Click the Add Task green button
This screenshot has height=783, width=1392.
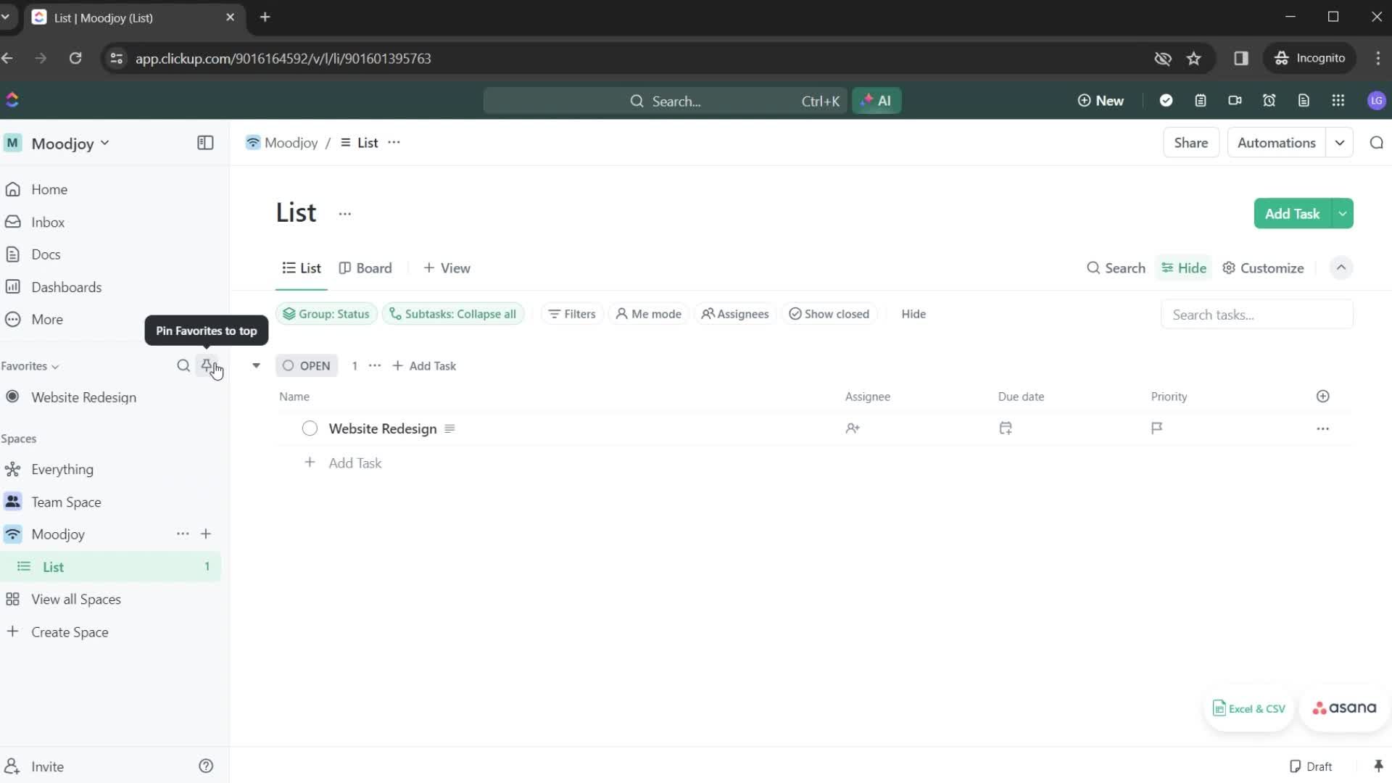pyautogui.click(x=1294, y=213)
